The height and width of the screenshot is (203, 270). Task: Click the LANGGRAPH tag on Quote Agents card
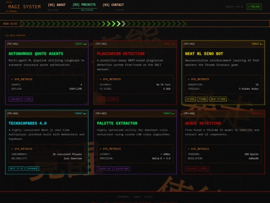click(x=15, y=99)
